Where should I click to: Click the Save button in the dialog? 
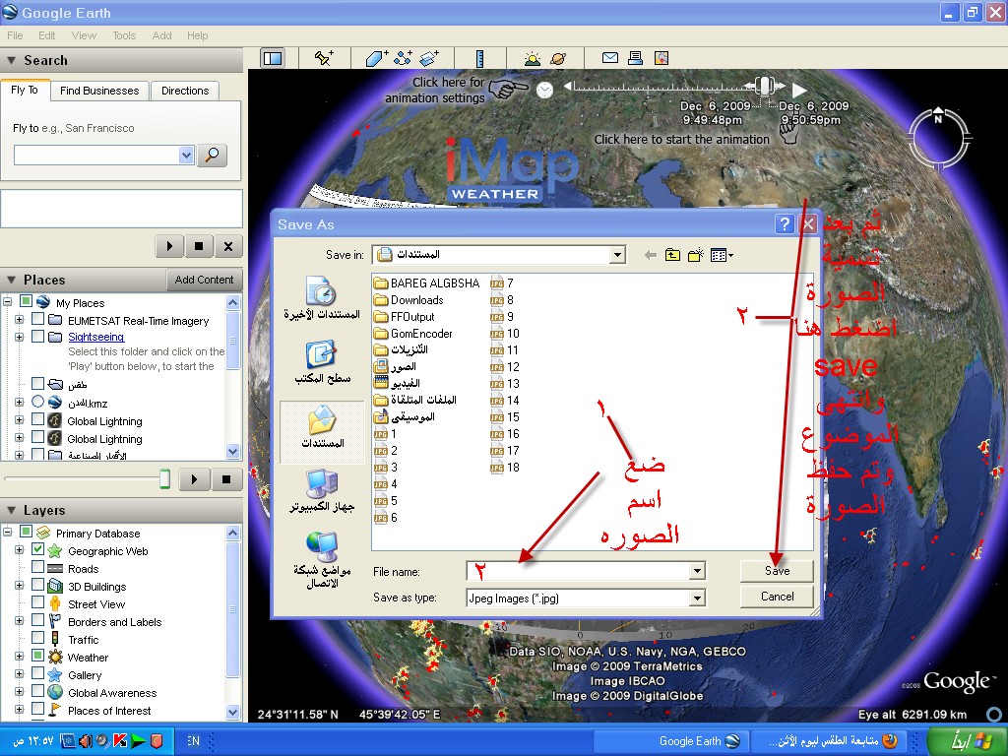(777, 571)
